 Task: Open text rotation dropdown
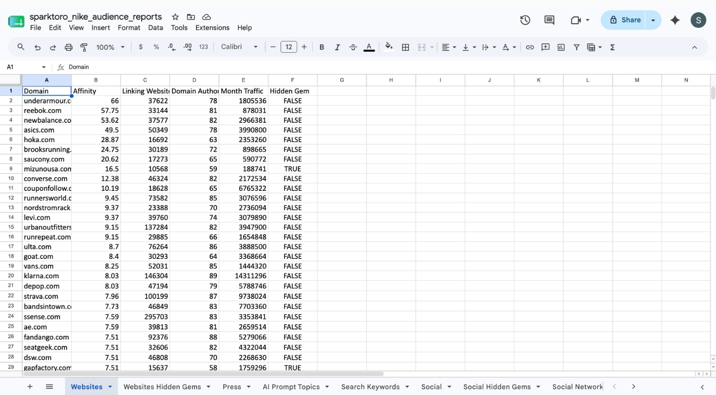(x=509, y=47)
